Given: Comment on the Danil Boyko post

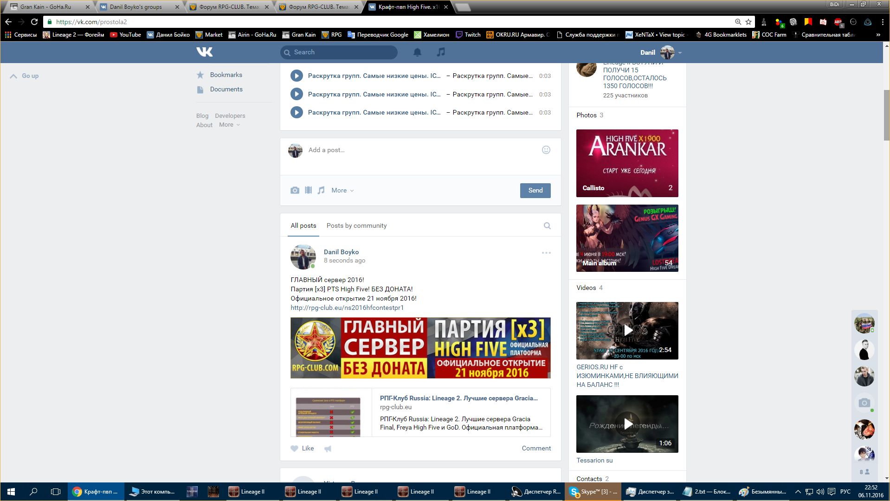Looking at the screenshot, I should [x=536, y=448].
